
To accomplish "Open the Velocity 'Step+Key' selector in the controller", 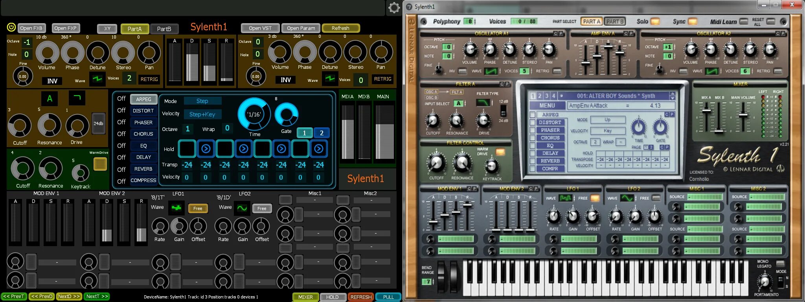I will point(203,114).
